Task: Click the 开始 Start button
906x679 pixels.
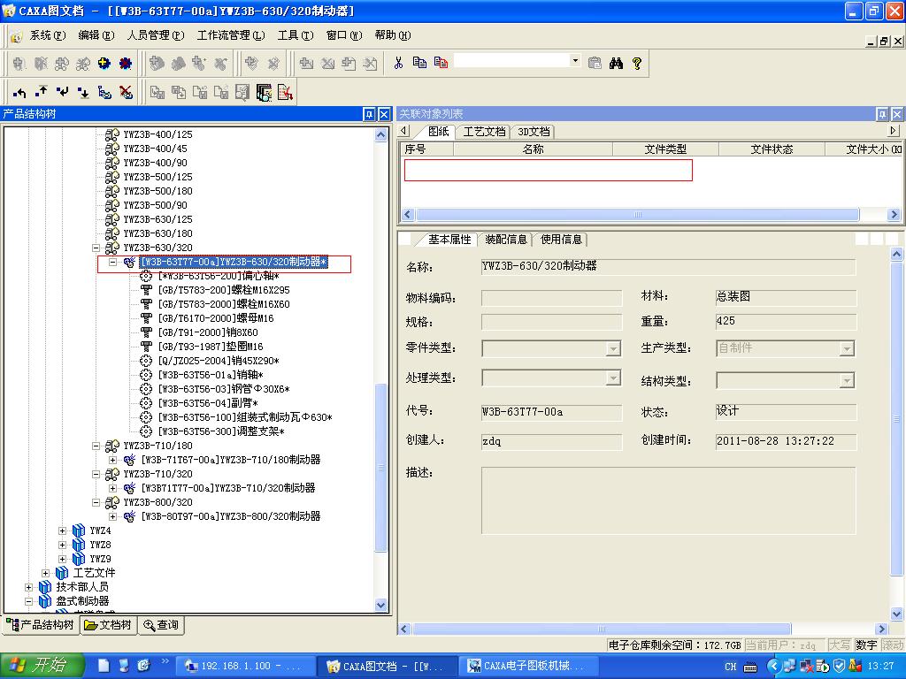Action: [x=42, y=666]
